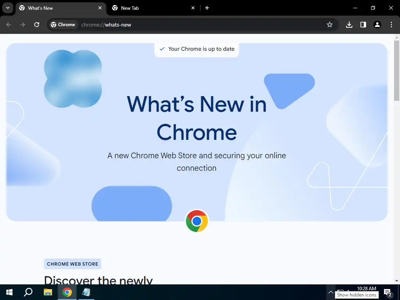Image resolution: width=400 pixels, height=300 pixels.
Task: Minimize the Chrome window
Action: coord(355,8)
